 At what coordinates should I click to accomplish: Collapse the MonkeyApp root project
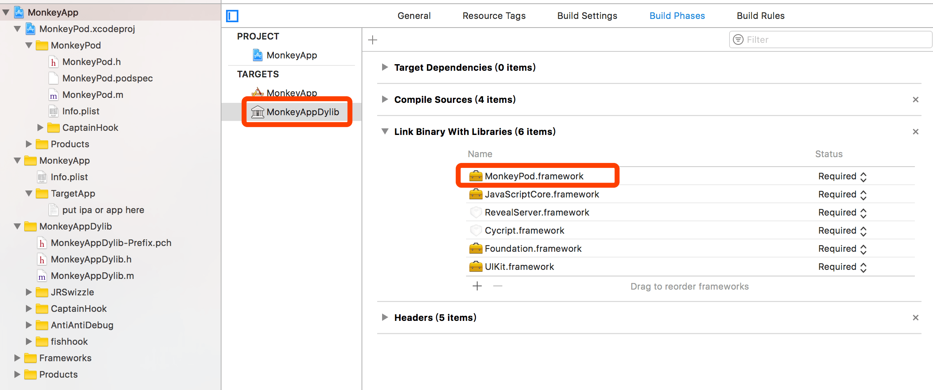6,12
